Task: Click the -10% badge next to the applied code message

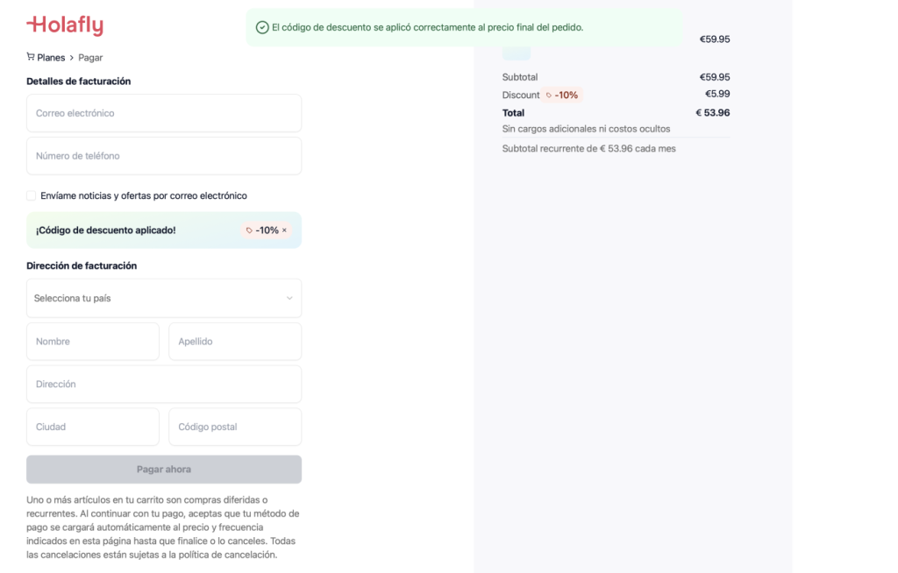Action: [x=266, y=230]
